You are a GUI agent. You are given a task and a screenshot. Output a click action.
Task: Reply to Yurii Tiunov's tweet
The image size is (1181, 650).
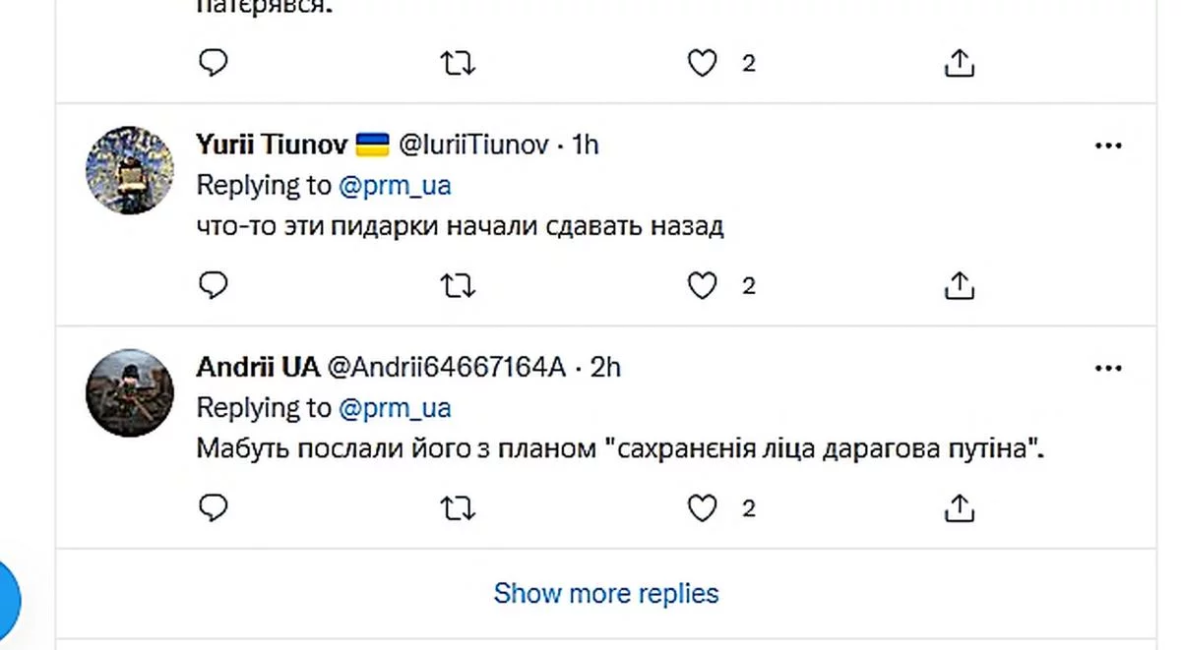point(214,286)
